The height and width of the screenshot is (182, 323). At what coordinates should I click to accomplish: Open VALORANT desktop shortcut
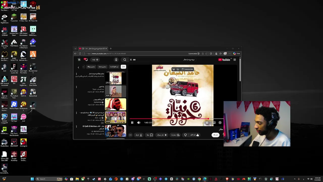point(14,143)
